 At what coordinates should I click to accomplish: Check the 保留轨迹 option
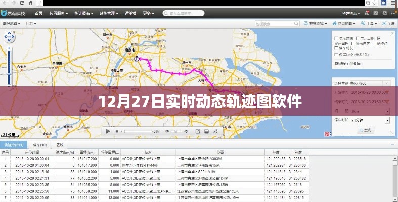pos(336,54)
